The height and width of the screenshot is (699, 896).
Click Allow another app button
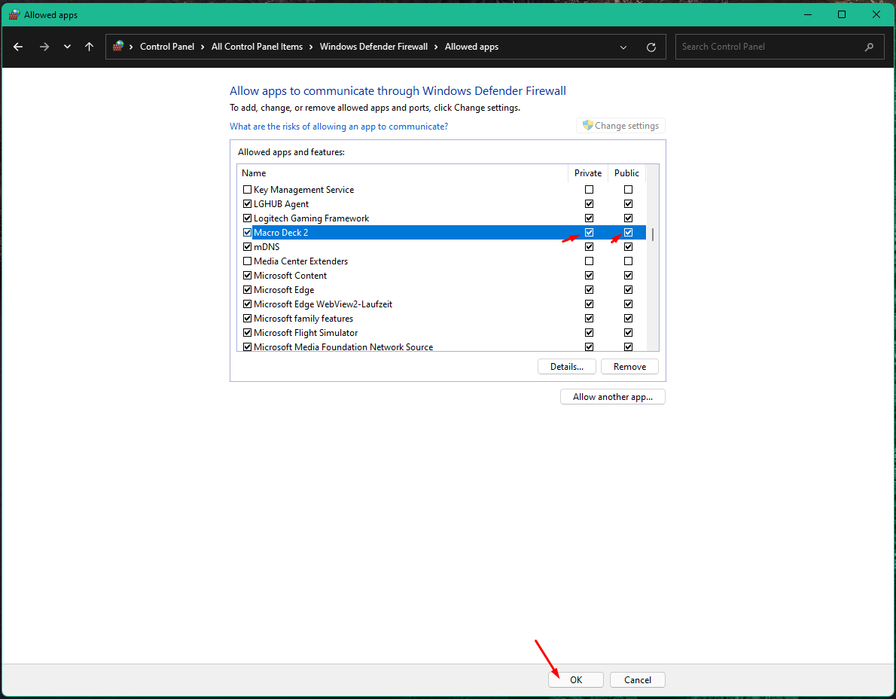pos(613,397)
